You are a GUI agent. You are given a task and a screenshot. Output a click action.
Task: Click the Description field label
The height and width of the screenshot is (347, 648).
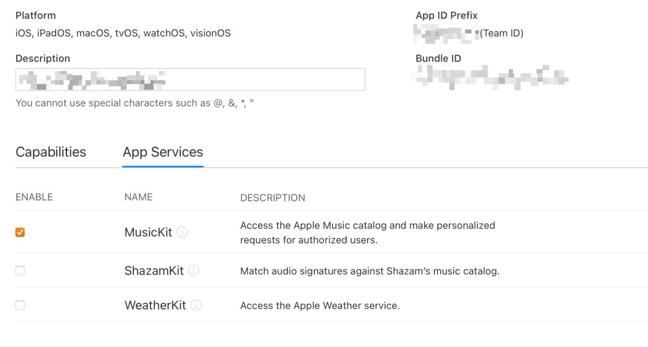(43, 59)
